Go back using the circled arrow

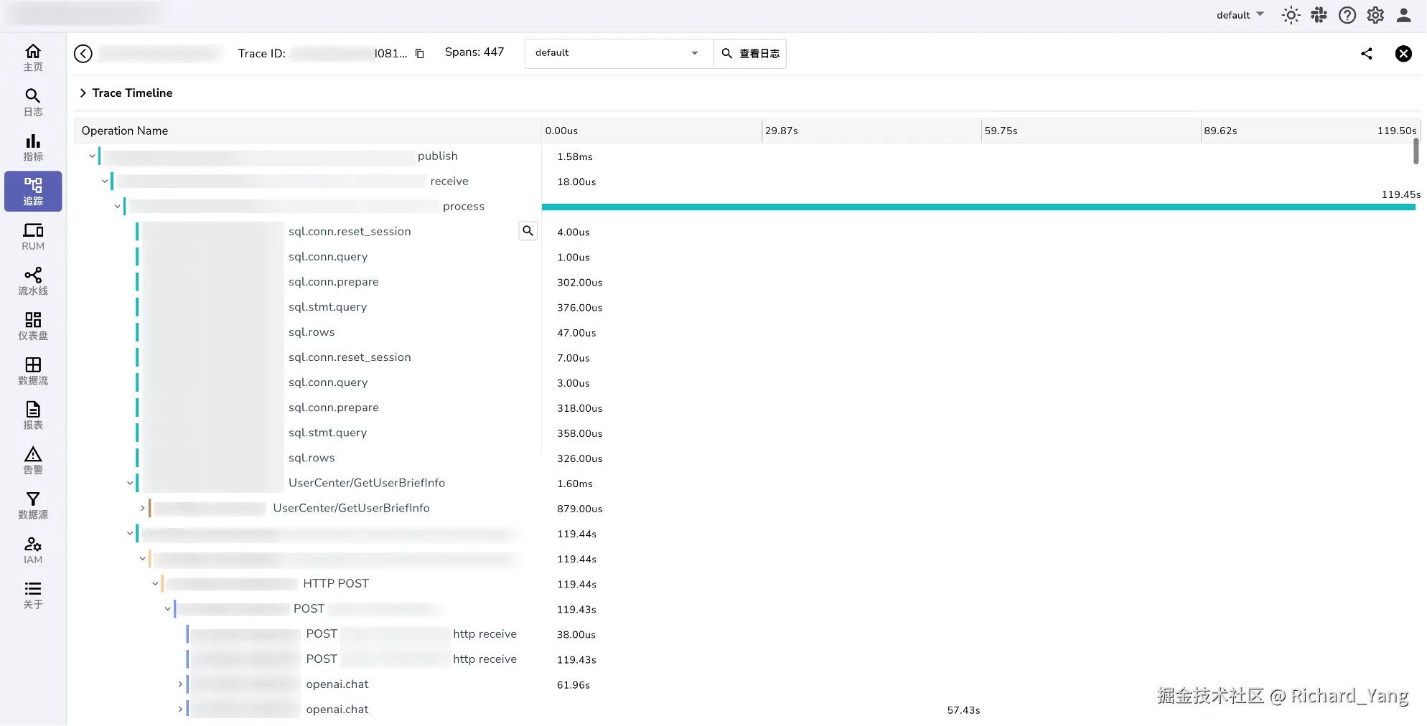(83, 54)
